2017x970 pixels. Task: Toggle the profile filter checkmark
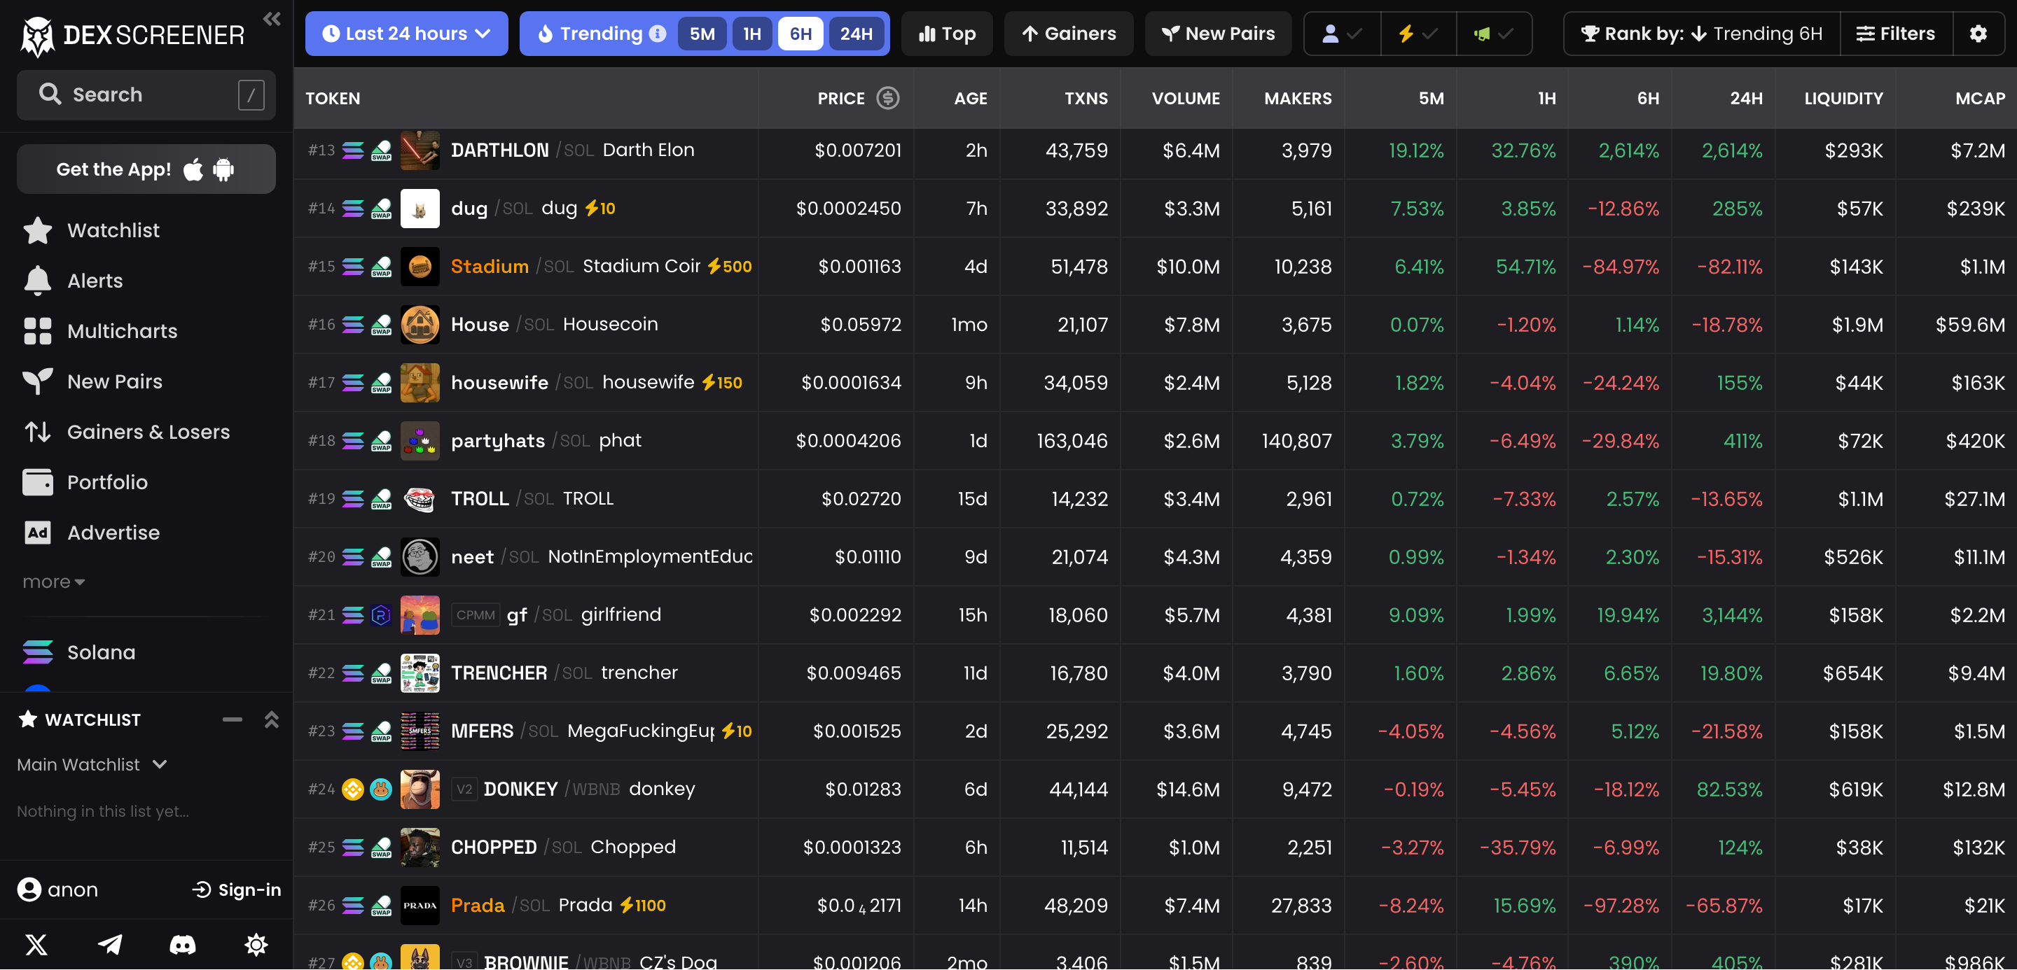click(x=1341, y=34)
